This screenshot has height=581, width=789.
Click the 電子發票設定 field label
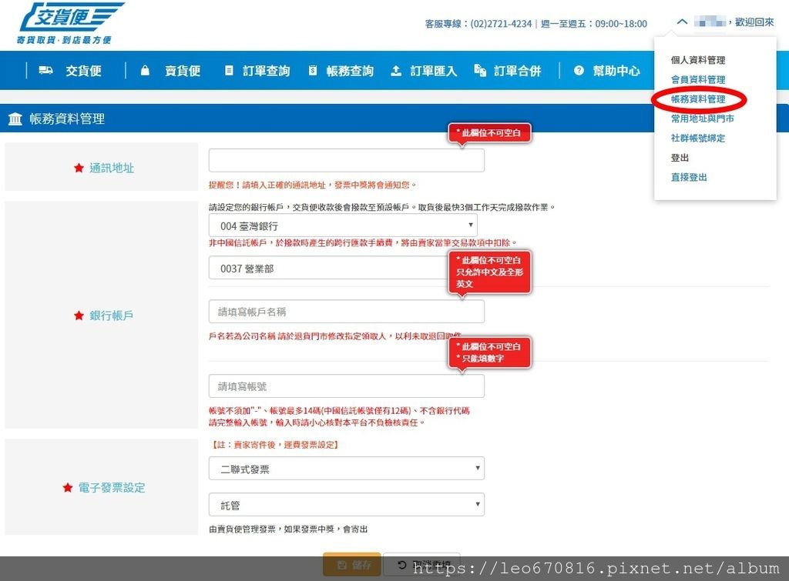click(x=111, y=488)
